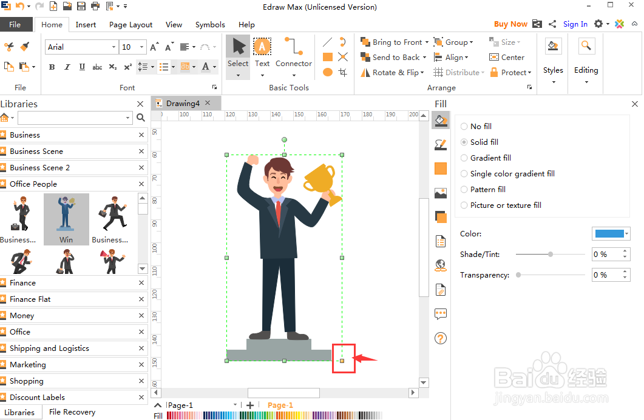Viewport: 644px width, 420px height.
Task: Open the Editing button
Action: point(586,61)
